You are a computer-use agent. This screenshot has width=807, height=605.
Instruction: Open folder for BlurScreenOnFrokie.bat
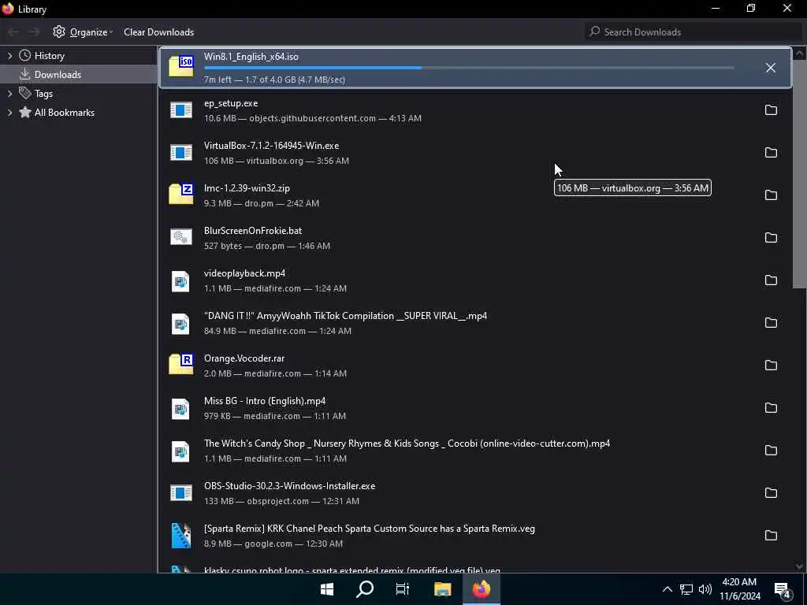click(x=771, y=238)
